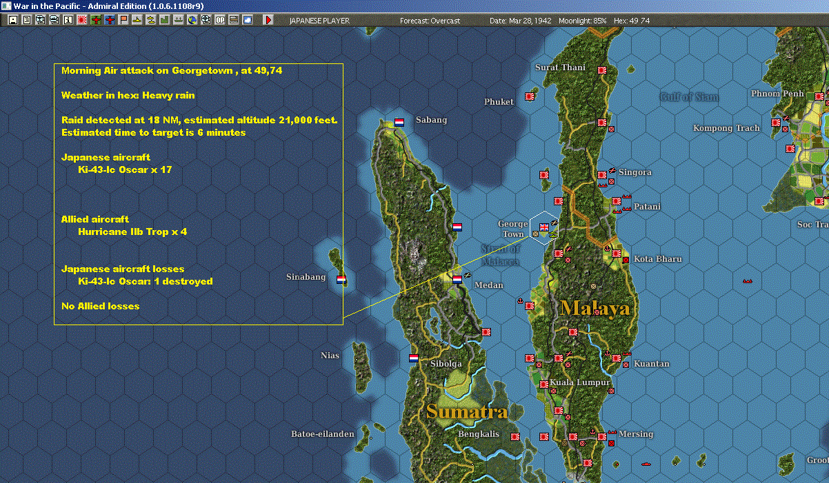Click the info 'i' toolbar icon
This screenshot has width=829, height=483.
[x=68, y=20]
